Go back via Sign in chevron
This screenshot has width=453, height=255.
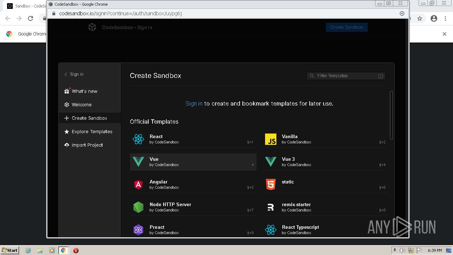(66, 74)
